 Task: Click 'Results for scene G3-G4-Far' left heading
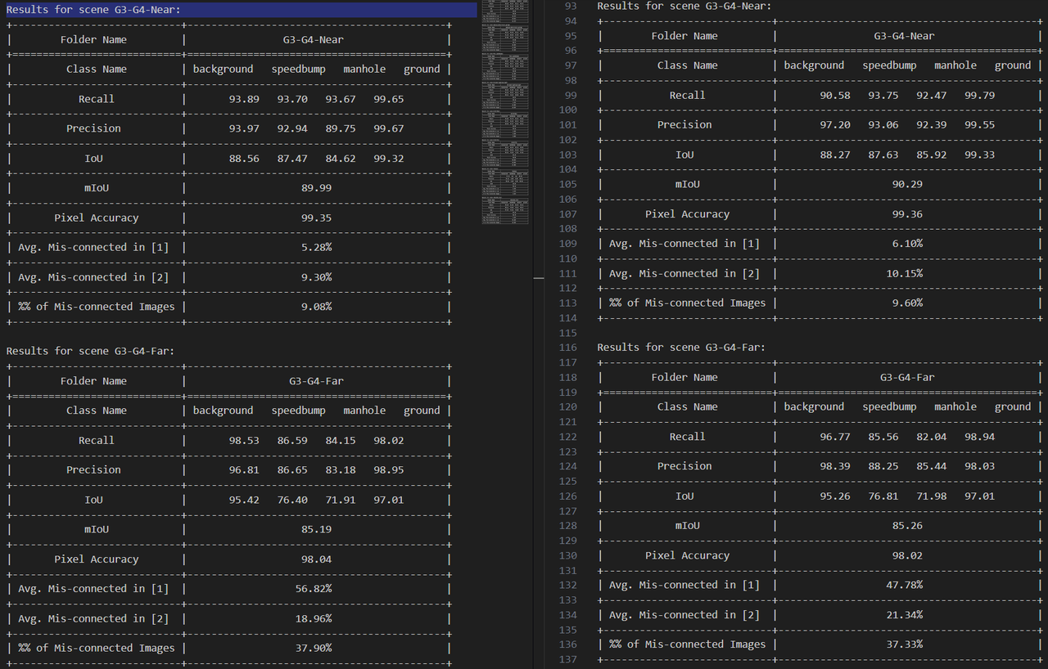point(90,351)
